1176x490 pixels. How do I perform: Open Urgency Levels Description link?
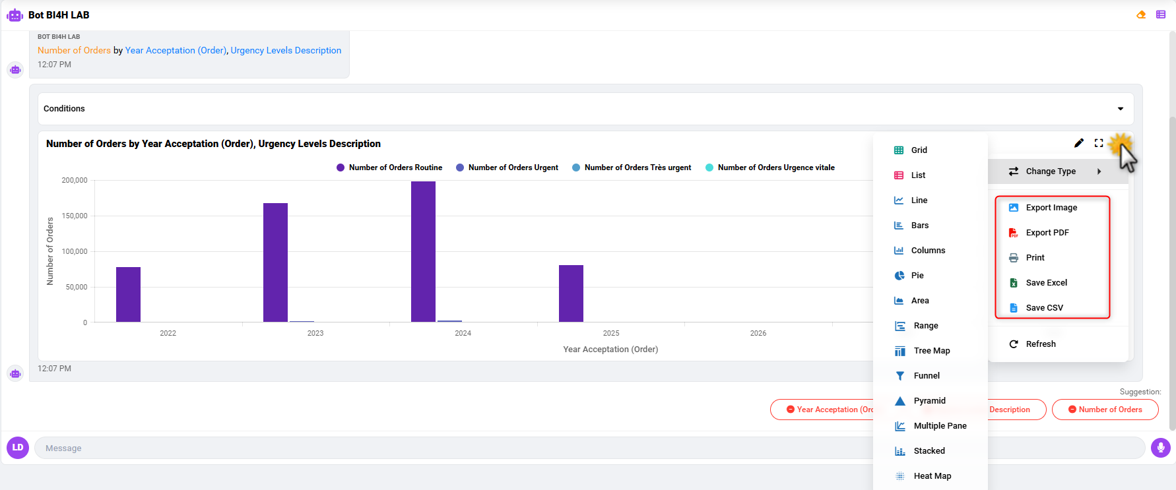[286, 50]
